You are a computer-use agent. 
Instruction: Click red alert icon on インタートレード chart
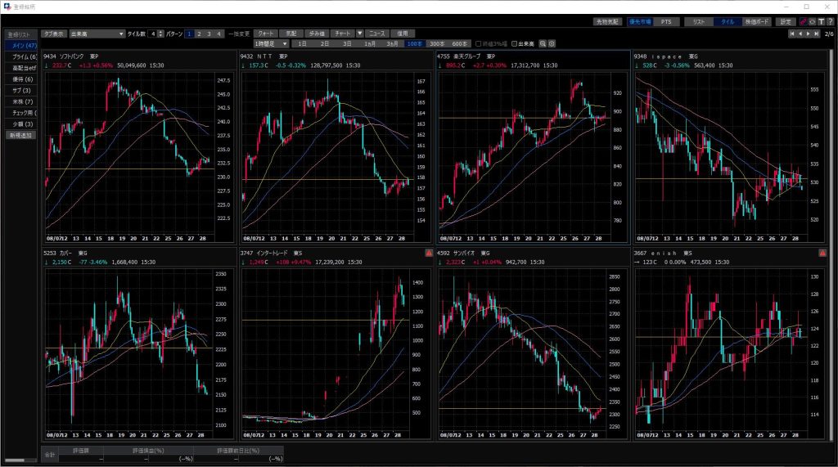pyautogui.click(x=429, y=254)
